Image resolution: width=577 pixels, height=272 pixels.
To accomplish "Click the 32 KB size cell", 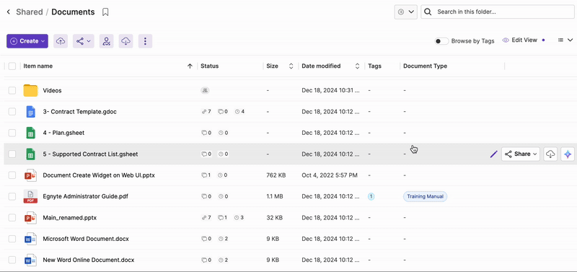I will tap(274, 217).
